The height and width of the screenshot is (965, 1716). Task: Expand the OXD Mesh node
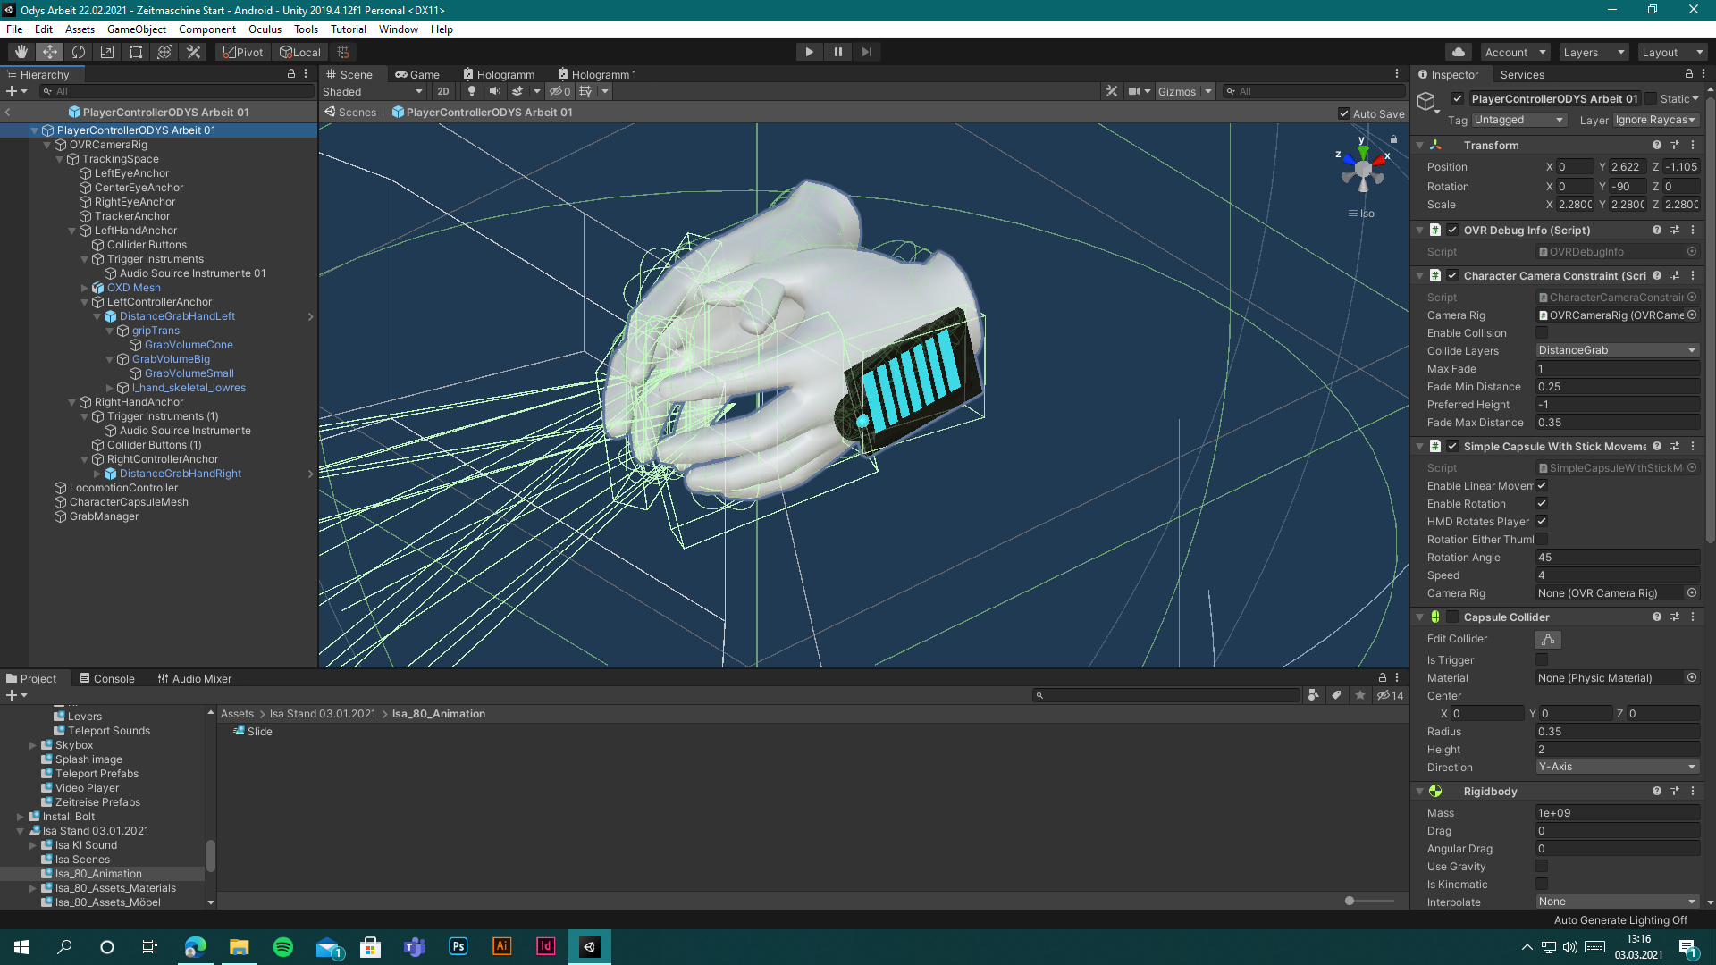(x=85, y=288)
